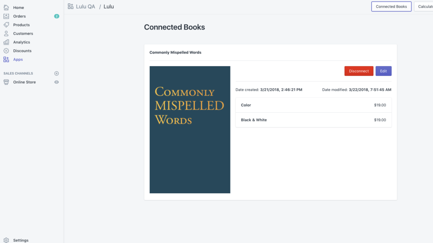Open Settings via the gear icon
The width and height of the screenshot is (433, 243).
[x=6, y=240]
